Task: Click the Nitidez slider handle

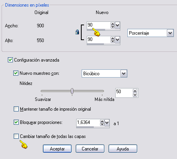Action: coord(72,91)
